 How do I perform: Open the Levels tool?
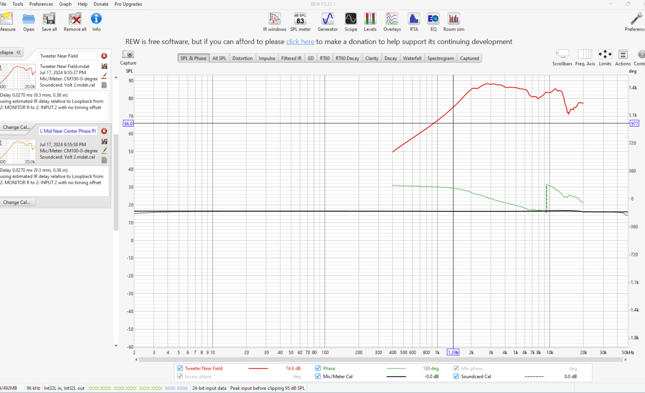(370, 22)
